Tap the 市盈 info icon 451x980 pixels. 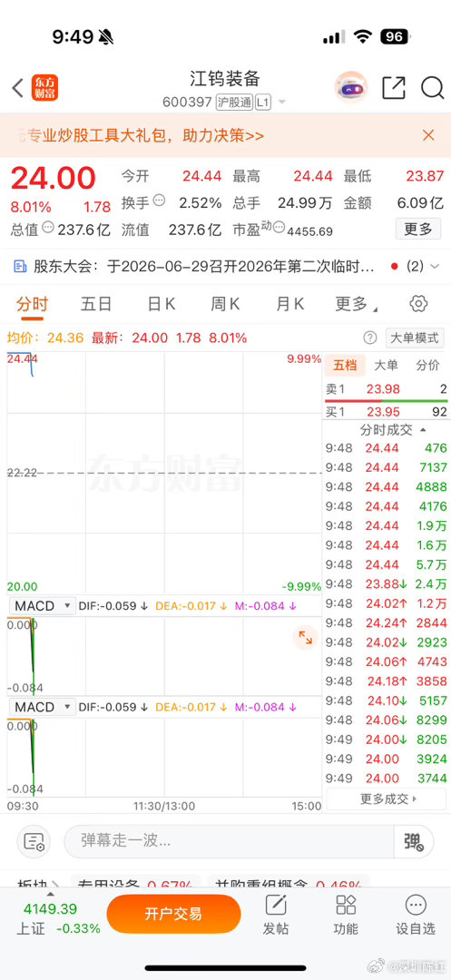pos(279,228)
